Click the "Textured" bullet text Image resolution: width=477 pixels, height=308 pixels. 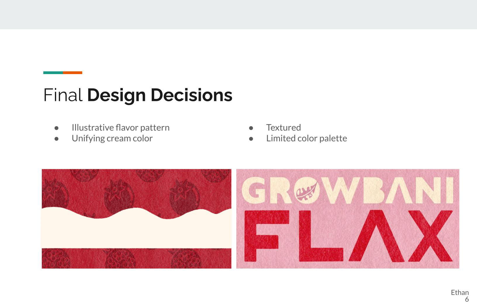[283, 127]
